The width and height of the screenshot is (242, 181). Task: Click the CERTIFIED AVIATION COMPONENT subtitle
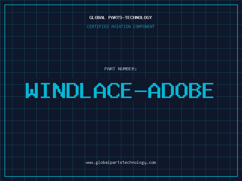(121, 27)
